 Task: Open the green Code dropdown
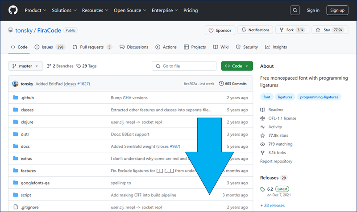tap(237, 66)
